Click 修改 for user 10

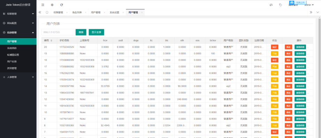[x=289, y=112]
